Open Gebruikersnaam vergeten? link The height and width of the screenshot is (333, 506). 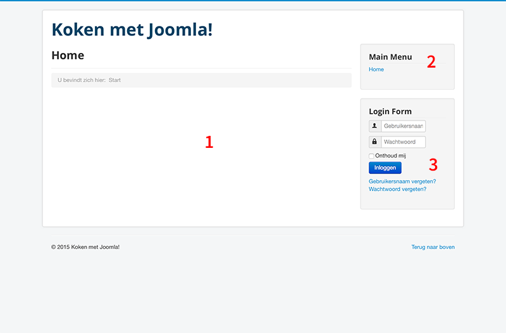pyautogui.click(x=402, y=181)
